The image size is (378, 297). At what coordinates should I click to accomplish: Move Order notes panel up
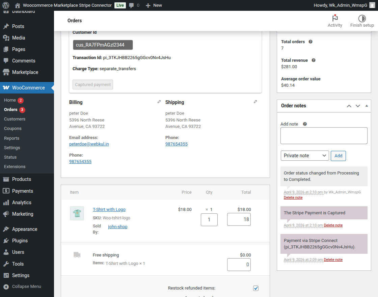coord(349,106)
